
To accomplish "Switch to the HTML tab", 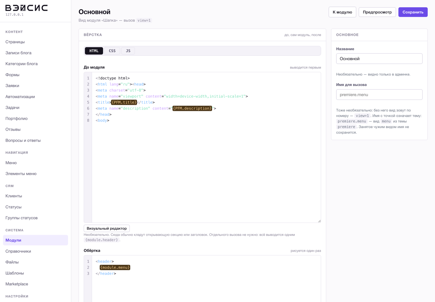I will coord(94,51).
